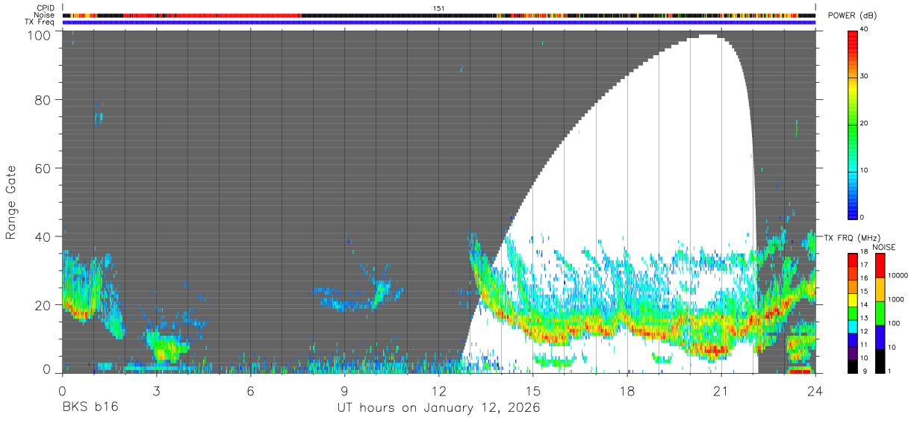Click the Noise row label
Screen dimensions: 917x423
[45, 15]
